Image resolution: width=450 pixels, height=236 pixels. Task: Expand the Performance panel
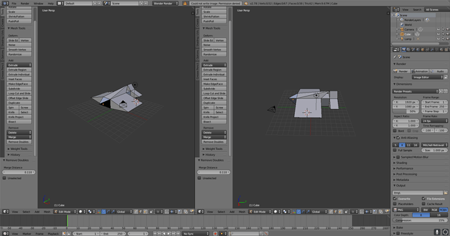pos(404,169)
